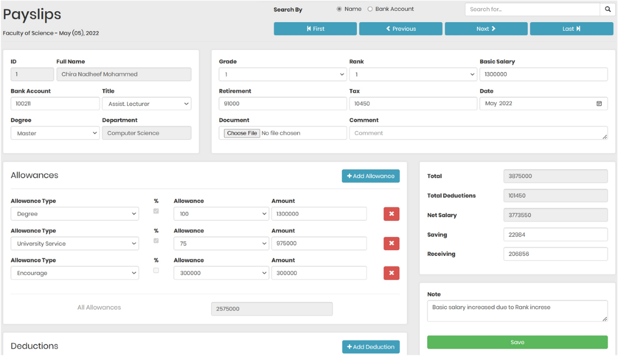Expand the Grade dropdown
Image resolution: width=618 pixels, height=356 pixels.
[282, 75]
